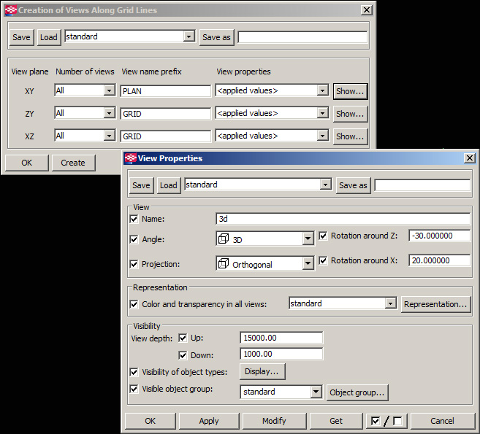Click Load in Creation of Views dialog
Image resolution: width=480 pixels, height=434 pixels.
49,37
